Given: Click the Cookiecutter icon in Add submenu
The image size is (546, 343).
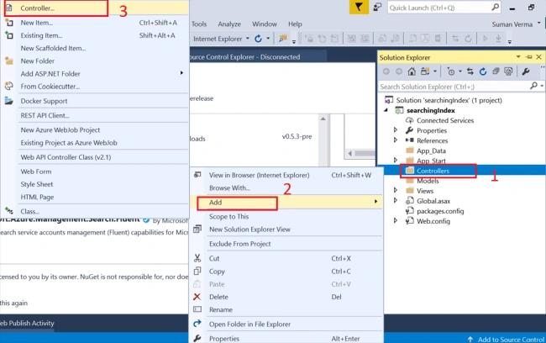Looking at the screenshot, I should (9, 86).
